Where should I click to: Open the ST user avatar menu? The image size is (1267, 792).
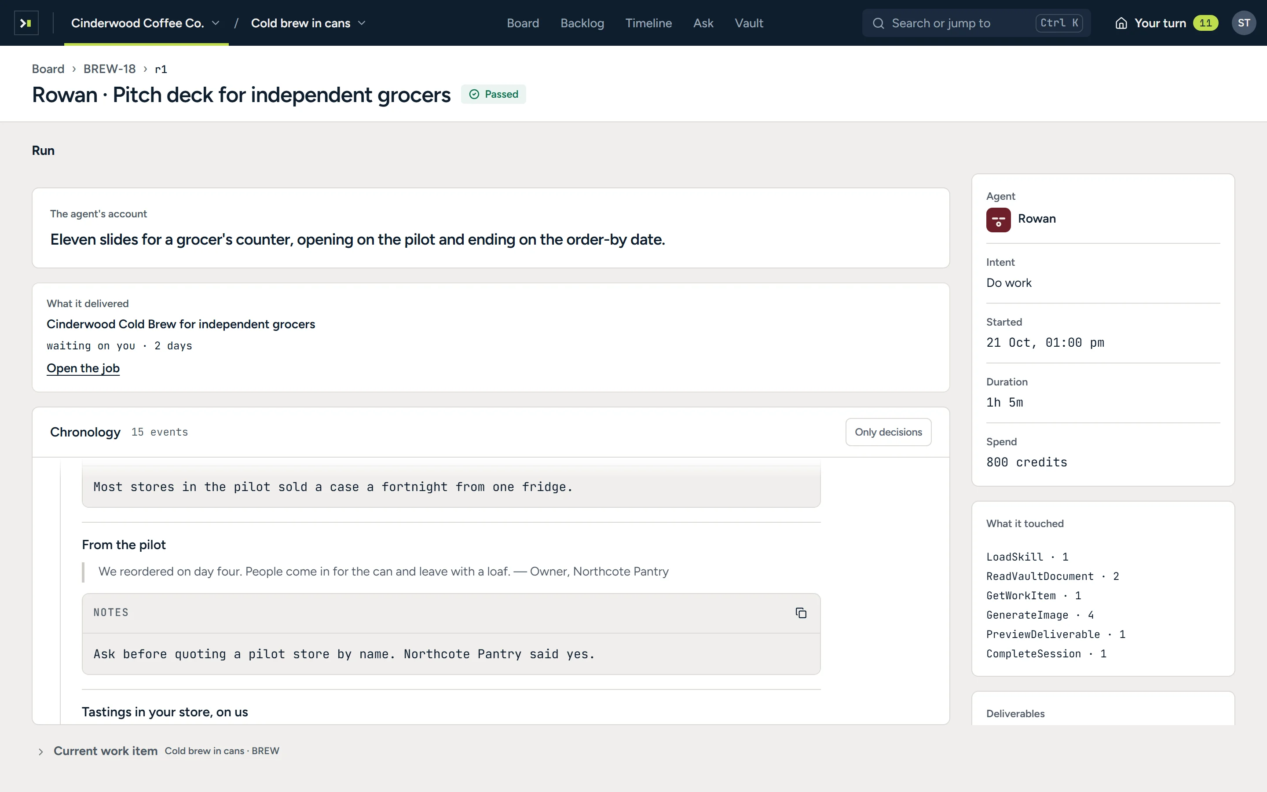[1243, 23]
